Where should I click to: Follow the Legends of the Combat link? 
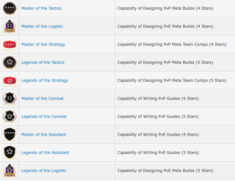pos(44,117)
